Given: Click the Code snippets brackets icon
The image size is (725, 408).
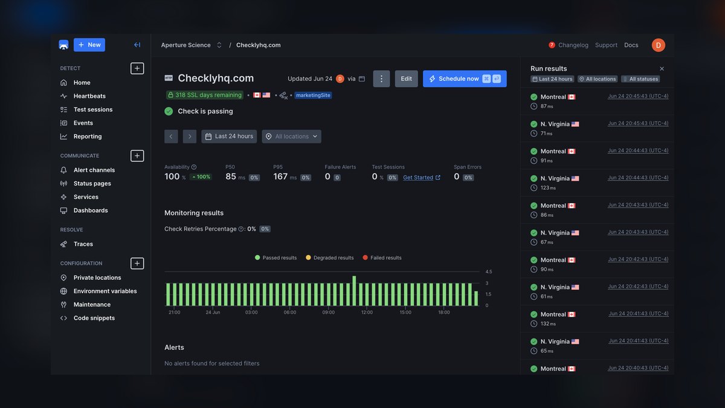Looking at the screenshot, I should tap(63, 318).
